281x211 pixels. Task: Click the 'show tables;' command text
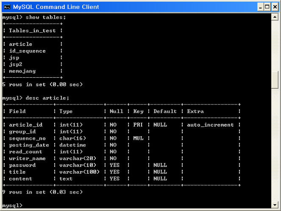pyautogui.click(x=46, y=17)
